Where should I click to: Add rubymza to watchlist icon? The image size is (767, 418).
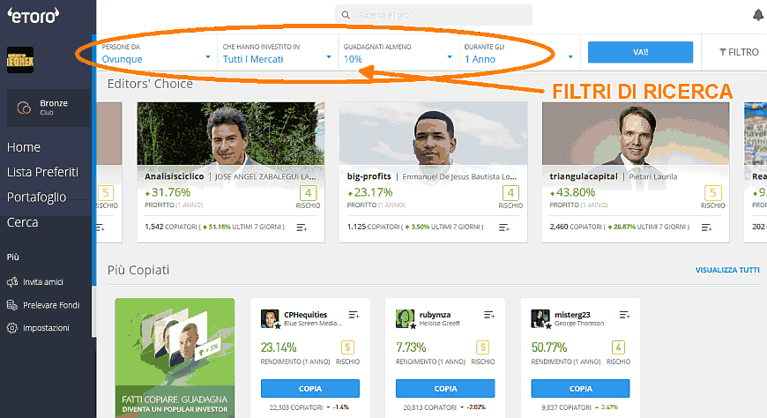pyautogui.click(x=489, y=315)
